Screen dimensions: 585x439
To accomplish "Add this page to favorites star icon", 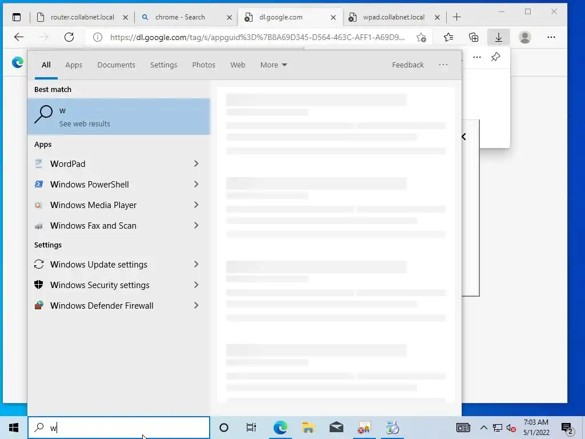I will tap(421, 37).
